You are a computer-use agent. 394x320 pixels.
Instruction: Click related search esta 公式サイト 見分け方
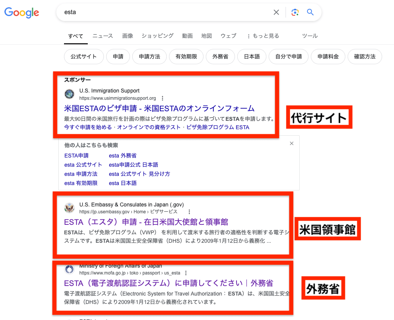tap(140, 174)
